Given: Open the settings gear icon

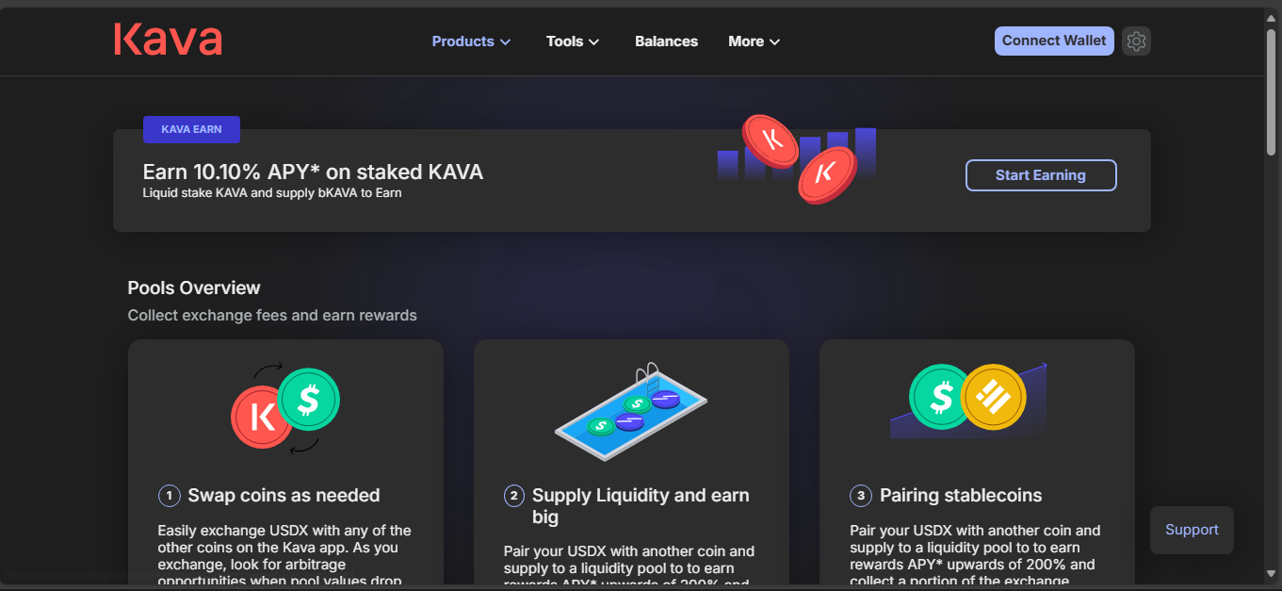Looking at the screenshot, I should tap(1136, 41).
